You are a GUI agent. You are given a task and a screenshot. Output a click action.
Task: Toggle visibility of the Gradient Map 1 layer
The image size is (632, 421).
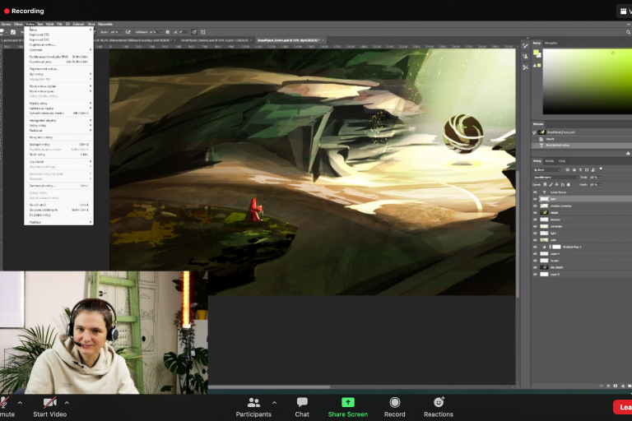(x=535, y=247)
